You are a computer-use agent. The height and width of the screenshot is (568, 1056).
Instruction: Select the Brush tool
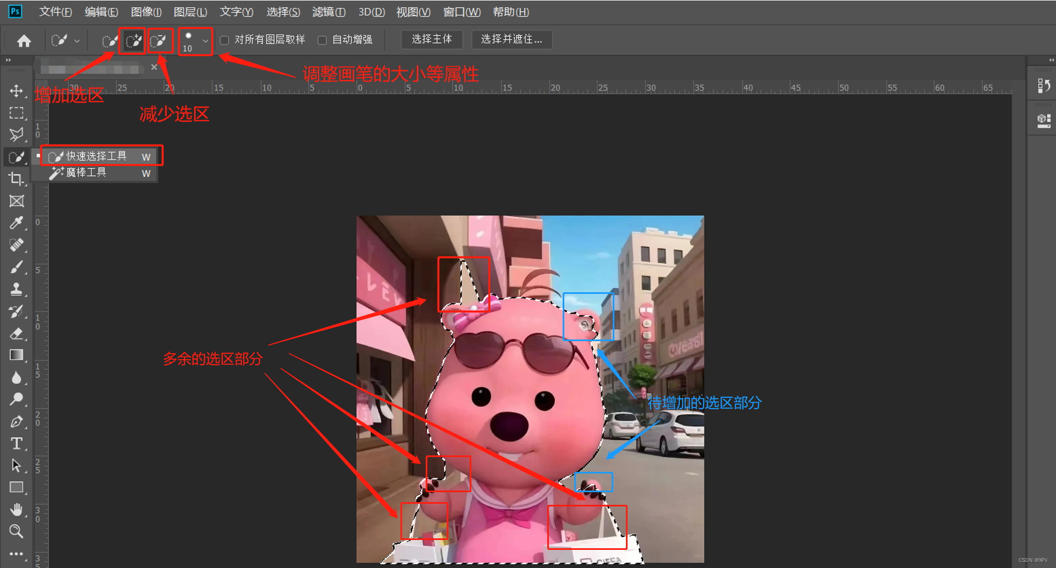pyautogui.click(x=16, y=267)
